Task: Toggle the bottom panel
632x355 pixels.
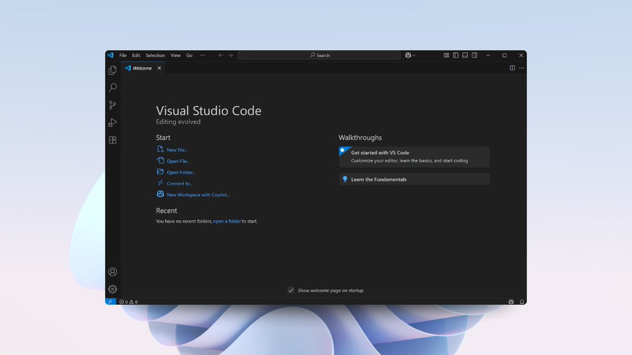Action: coord(465,55)
